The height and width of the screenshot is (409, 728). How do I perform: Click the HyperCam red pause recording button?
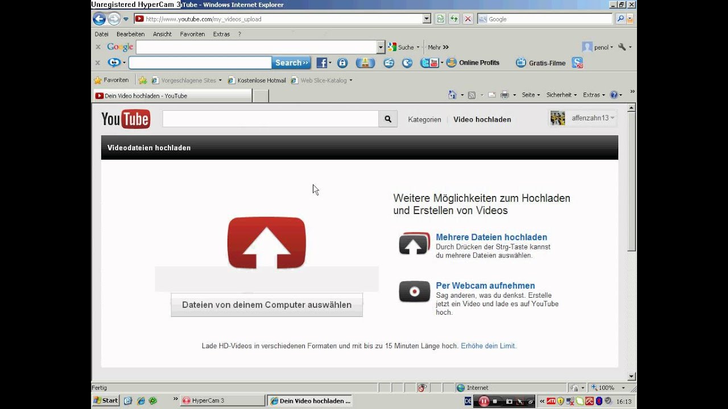pos(483,401)
